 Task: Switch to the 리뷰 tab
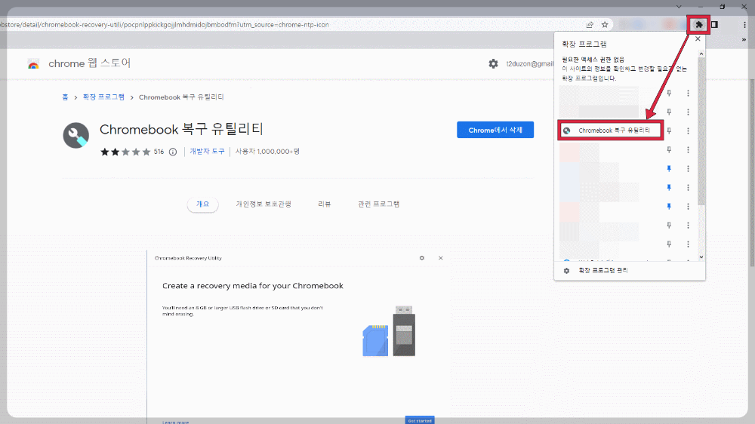click(x=325, y=204)
